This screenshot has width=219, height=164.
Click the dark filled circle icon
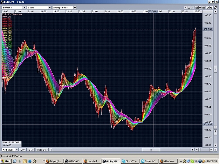coord(211,8)
